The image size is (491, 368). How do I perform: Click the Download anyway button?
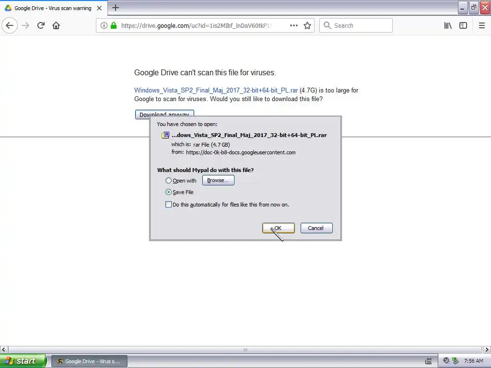pos(164,114)
